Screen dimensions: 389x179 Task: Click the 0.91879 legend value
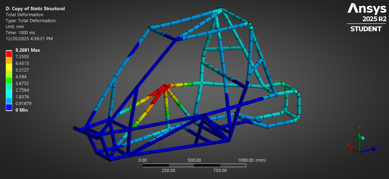(x=23, y=104)
